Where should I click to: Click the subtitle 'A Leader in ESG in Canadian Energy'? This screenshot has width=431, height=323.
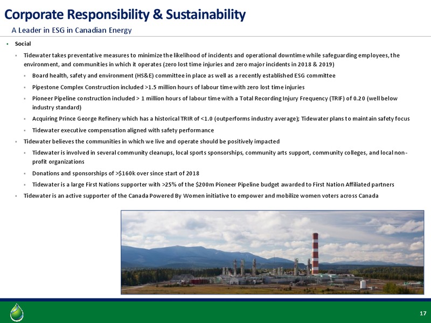pos(72,30)
